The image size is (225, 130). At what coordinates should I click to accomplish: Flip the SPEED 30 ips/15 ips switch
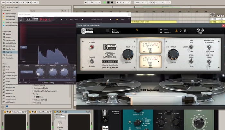coord(191,61)
